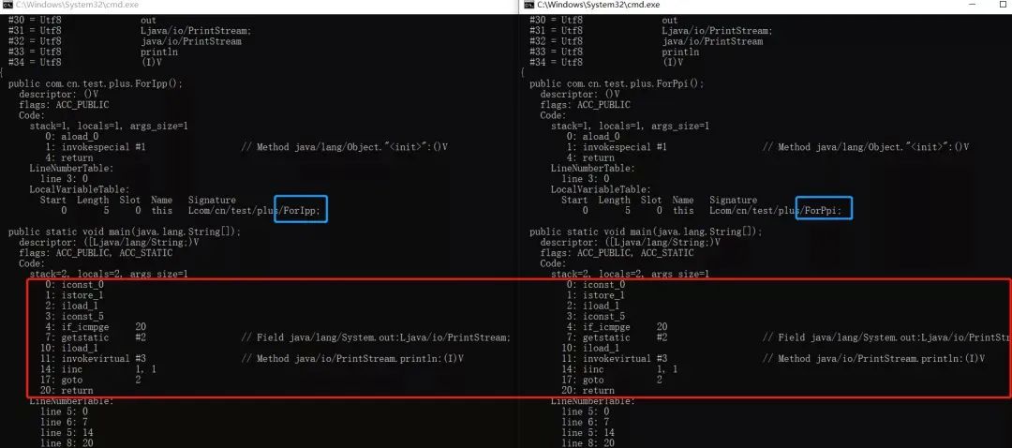Click 'descriptor: ([Ljava/lang/String;)V' in right window
1012x448 pixels.
pos(631,243)
